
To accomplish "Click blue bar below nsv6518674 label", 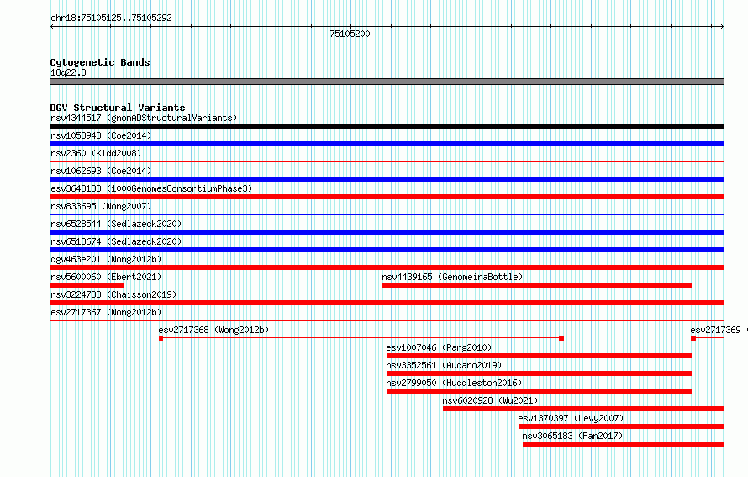I will coord(387,250).
